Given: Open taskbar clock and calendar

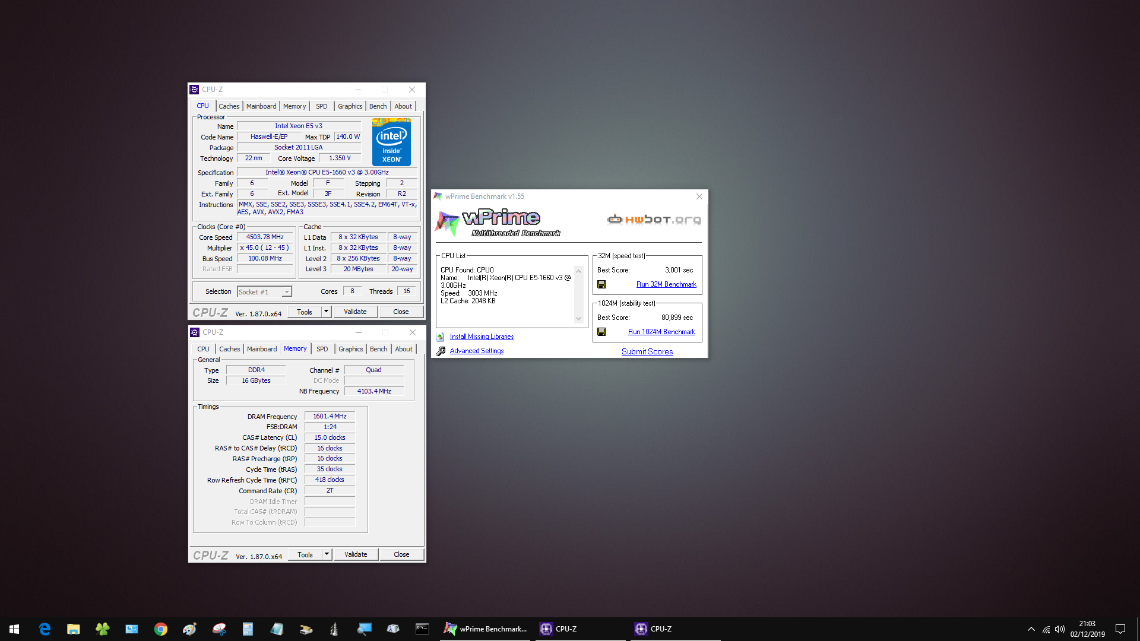Looking at the screenshot, I should 1087,629.
